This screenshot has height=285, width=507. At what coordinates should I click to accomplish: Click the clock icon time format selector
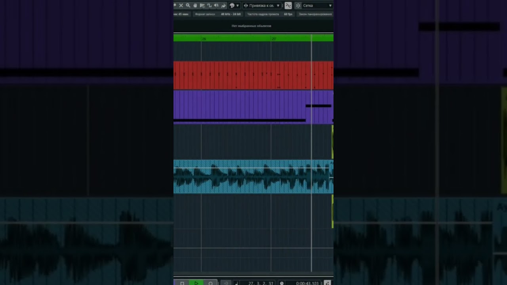click(282, 283)
